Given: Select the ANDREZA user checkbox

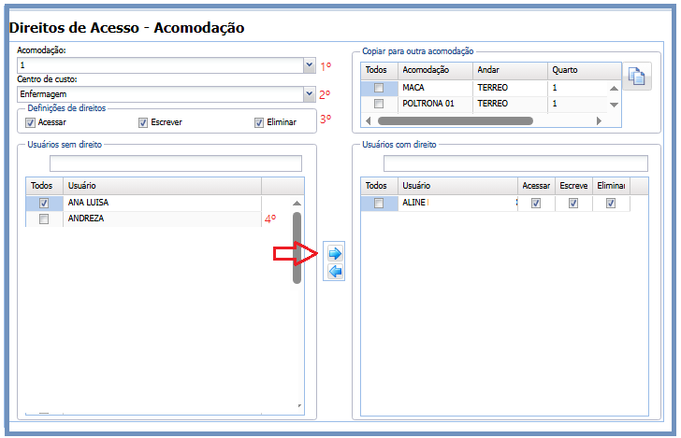Looking at the screenshot, I should click(x=44, y=219).
